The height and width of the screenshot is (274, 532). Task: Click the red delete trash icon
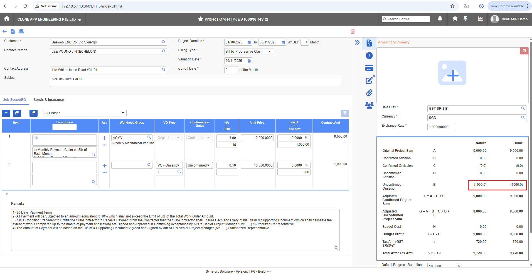tap(353, 31)
